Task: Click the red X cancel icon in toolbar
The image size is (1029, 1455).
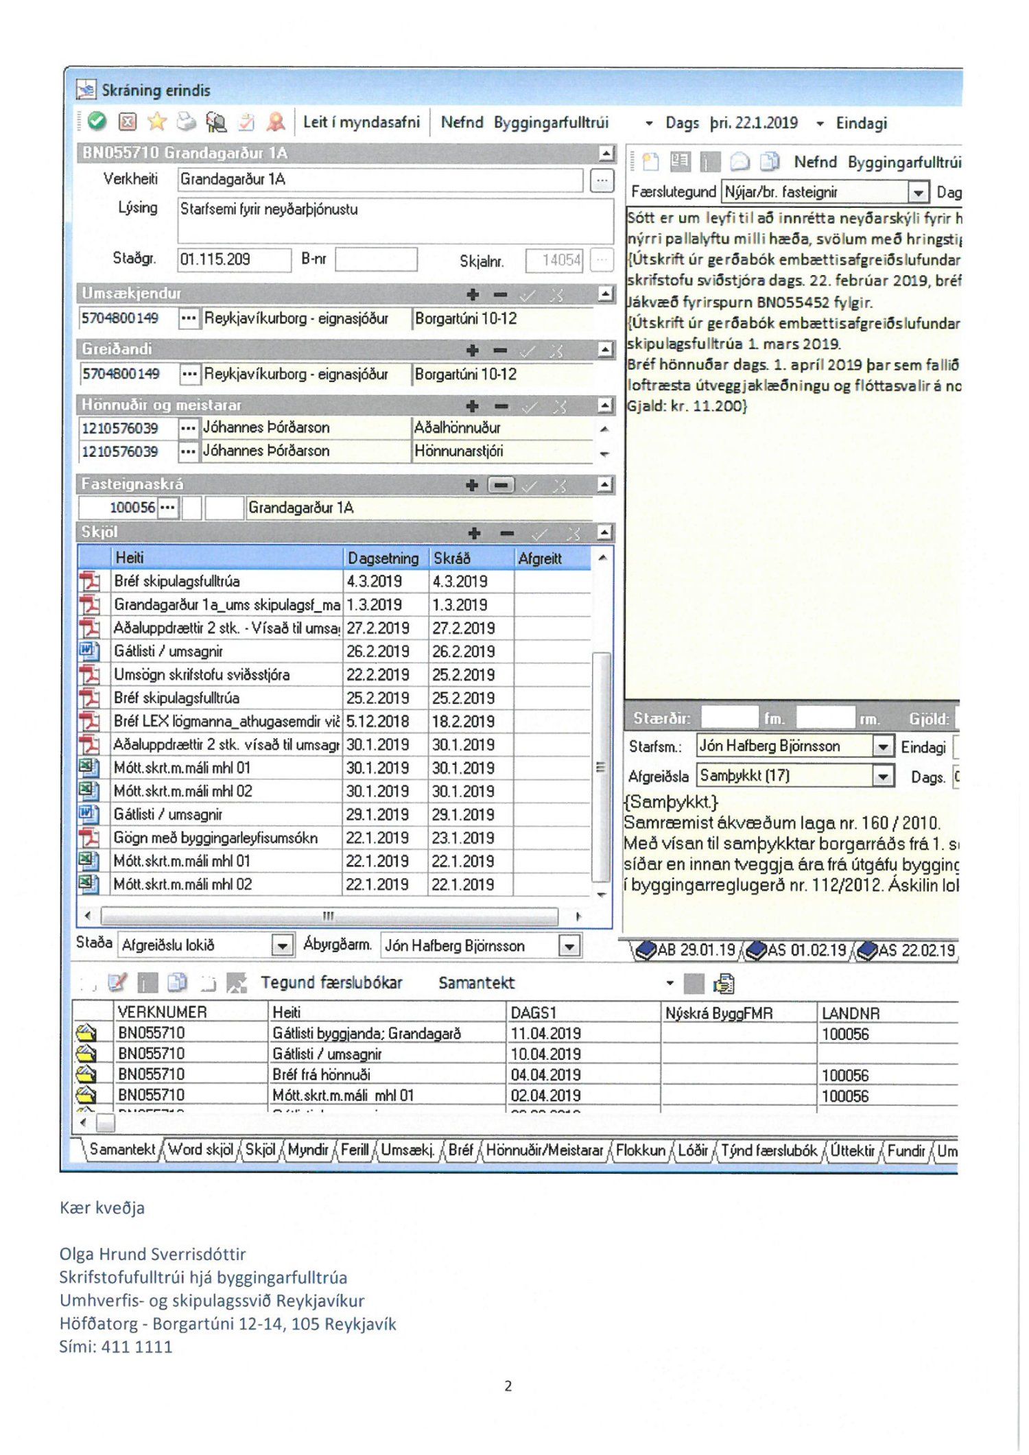Action: click(x=128, y=122)
